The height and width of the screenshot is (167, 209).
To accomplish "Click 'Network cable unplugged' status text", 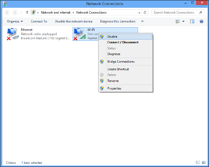I will pos(39,34).
